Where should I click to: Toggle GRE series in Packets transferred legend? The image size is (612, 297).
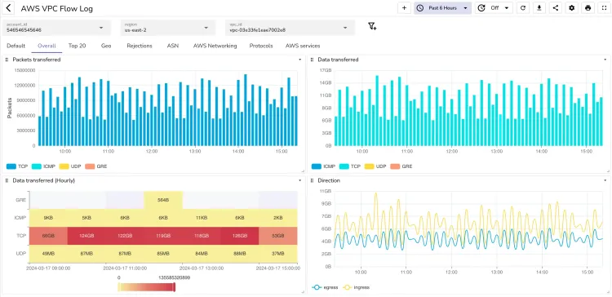click(x=96, y=166)
